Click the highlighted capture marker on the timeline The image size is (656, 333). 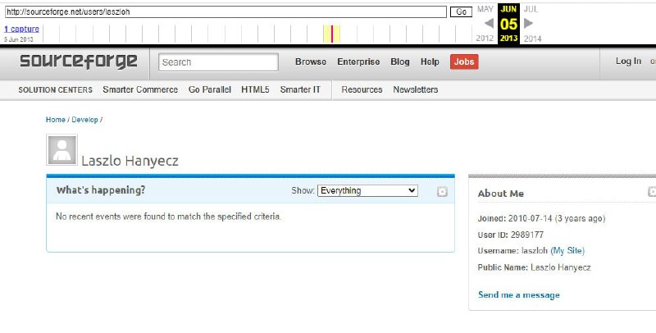click(x=332, y=34)
